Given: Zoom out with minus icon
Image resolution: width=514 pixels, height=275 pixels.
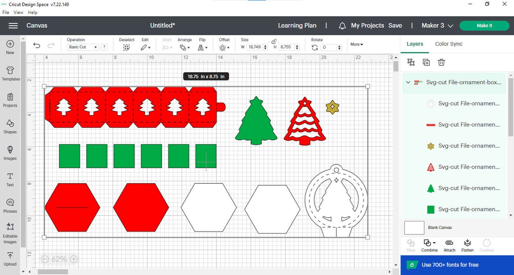Looking at the screenshot, I should (45, 259).
